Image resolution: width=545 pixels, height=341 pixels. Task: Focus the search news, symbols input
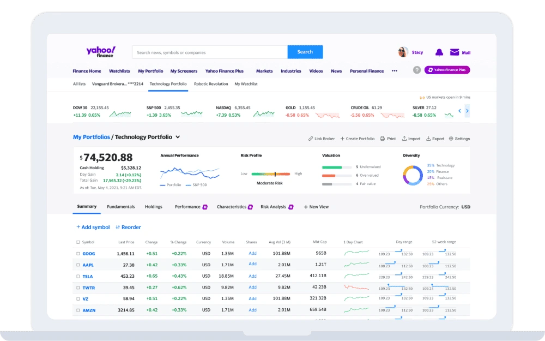point(210,52)
